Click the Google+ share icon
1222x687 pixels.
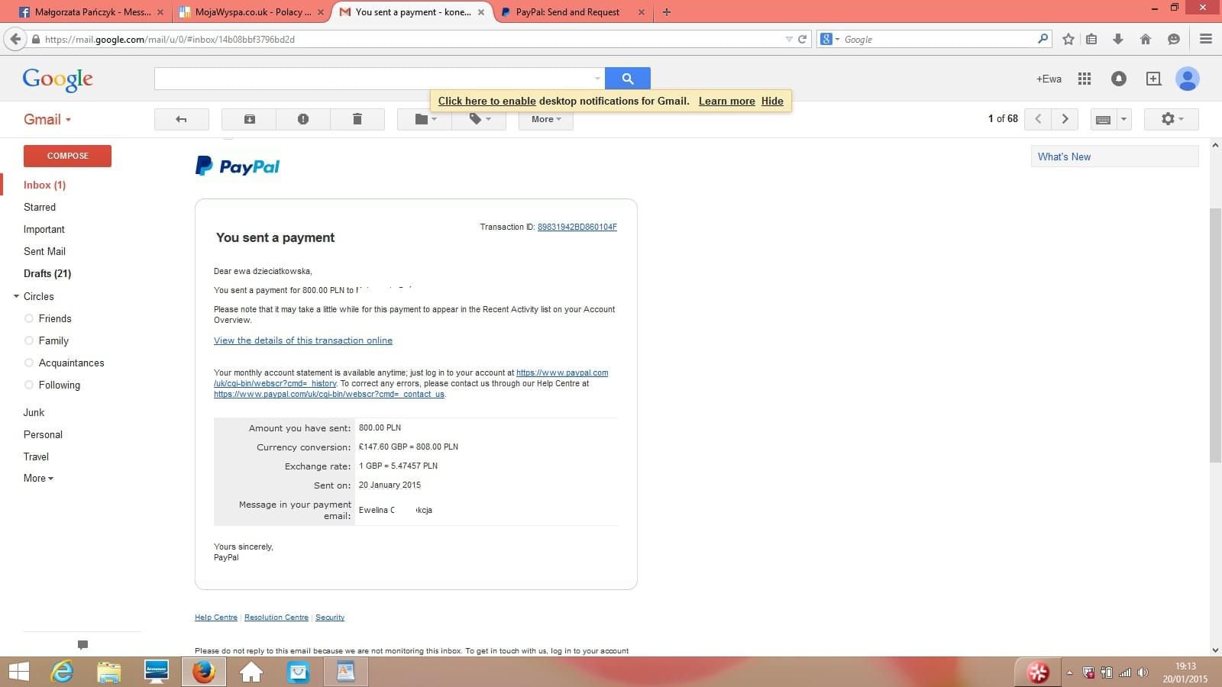tap(1153, 79)
